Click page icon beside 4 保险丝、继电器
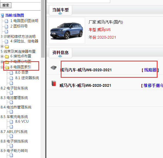Image resolution: width=163 pixels, height=158 pixels. (x=7, y=41)
